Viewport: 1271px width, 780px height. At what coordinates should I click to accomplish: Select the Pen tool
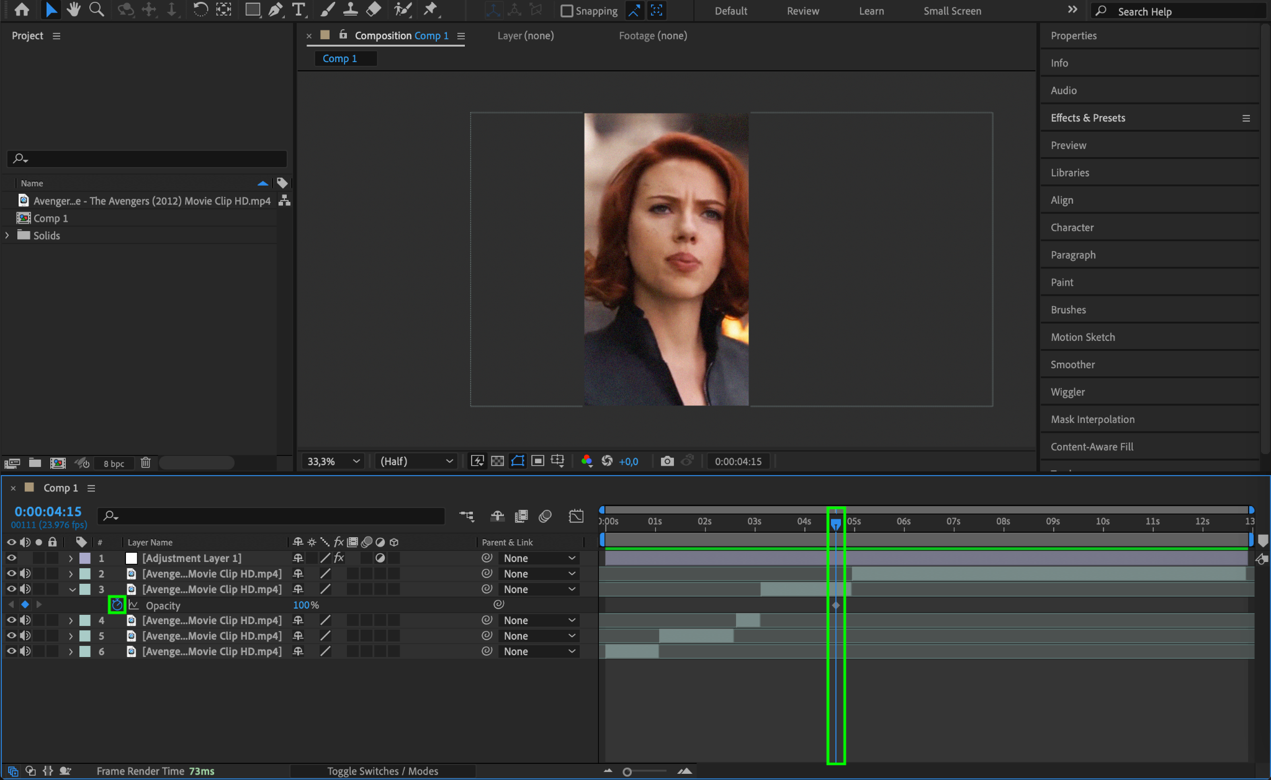click(x=276, y=9)
